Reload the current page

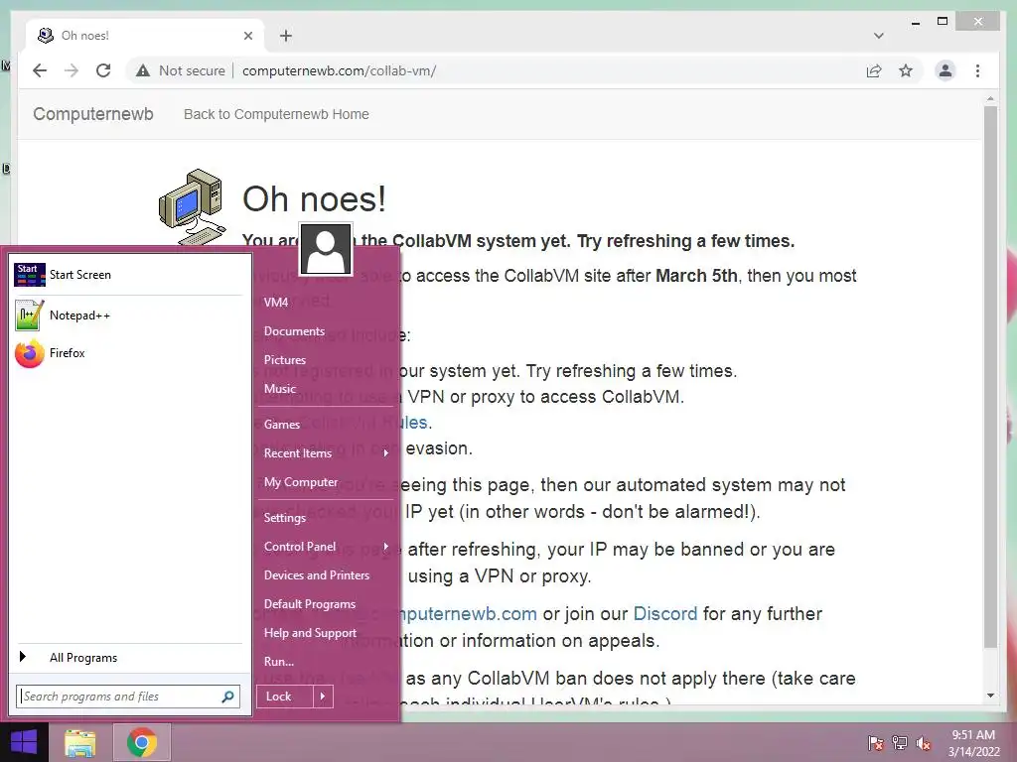click(103, 70)
